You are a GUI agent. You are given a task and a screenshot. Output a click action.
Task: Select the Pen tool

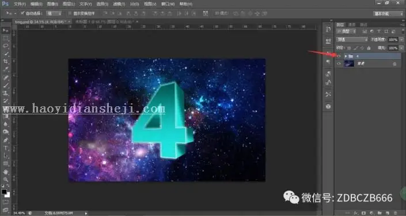pos(6,140)
